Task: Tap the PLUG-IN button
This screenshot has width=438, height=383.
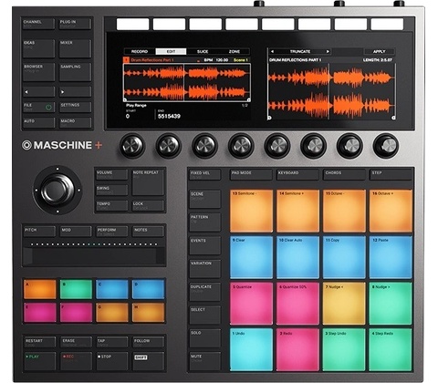Action: (75, 24)
